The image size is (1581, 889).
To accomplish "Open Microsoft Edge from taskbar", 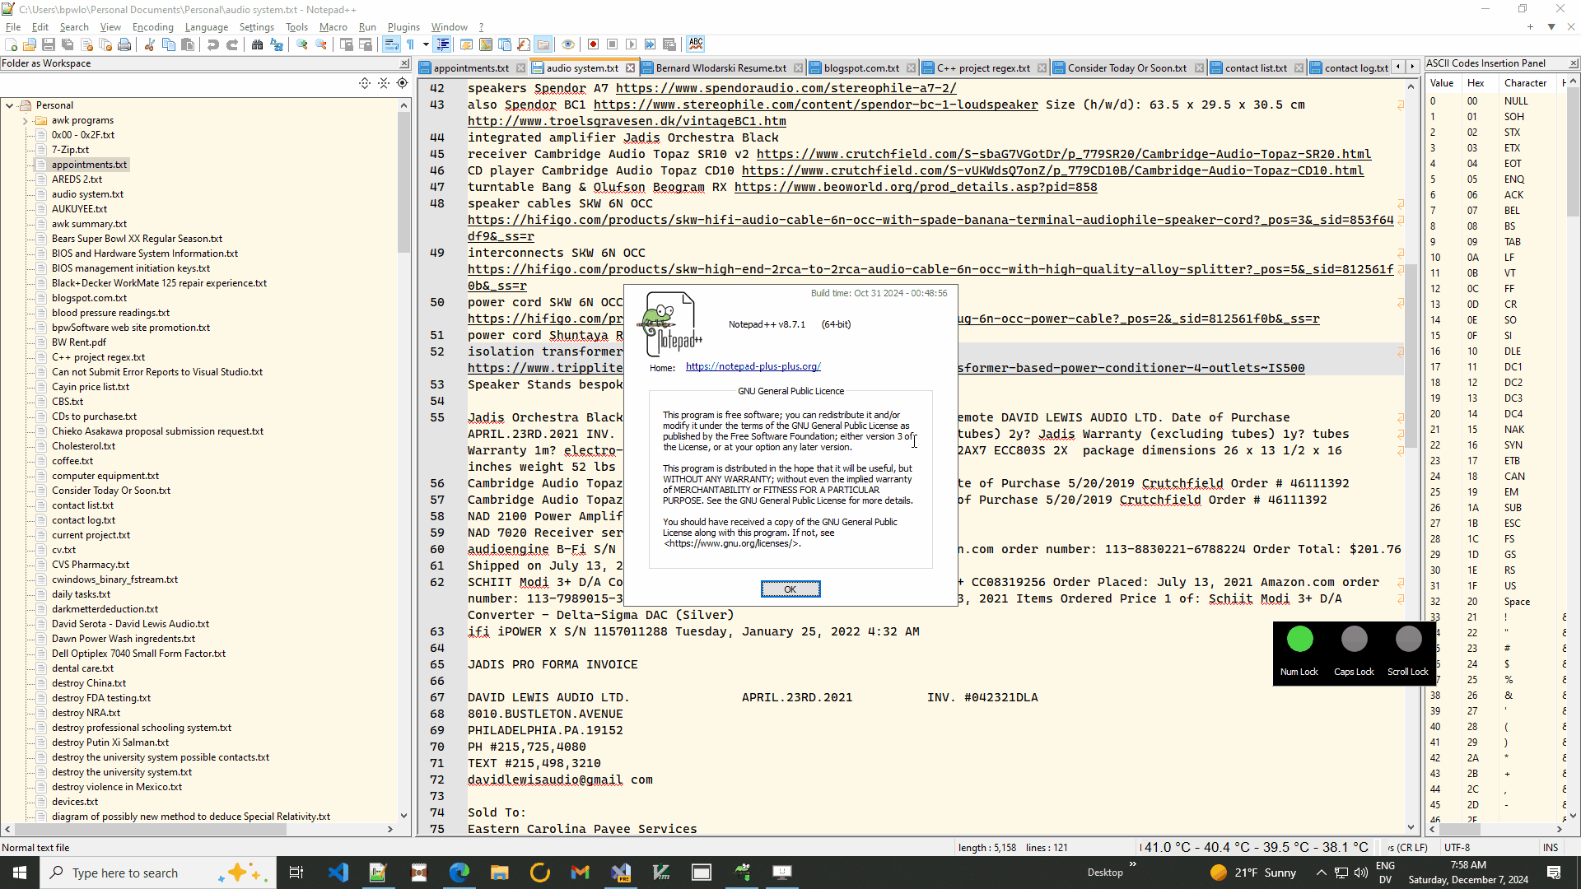I will (x=459, y=873).
